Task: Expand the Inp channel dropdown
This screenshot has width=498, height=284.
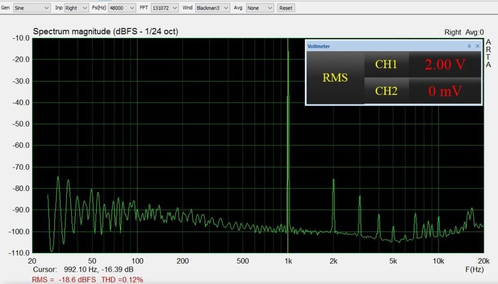Action: [78, 8]
